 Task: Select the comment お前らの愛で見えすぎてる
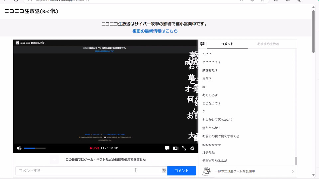coord(221,136)
